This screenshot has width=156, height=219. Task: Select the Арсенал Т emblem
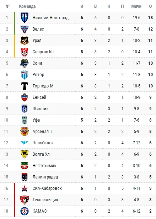tap(25, 132)
